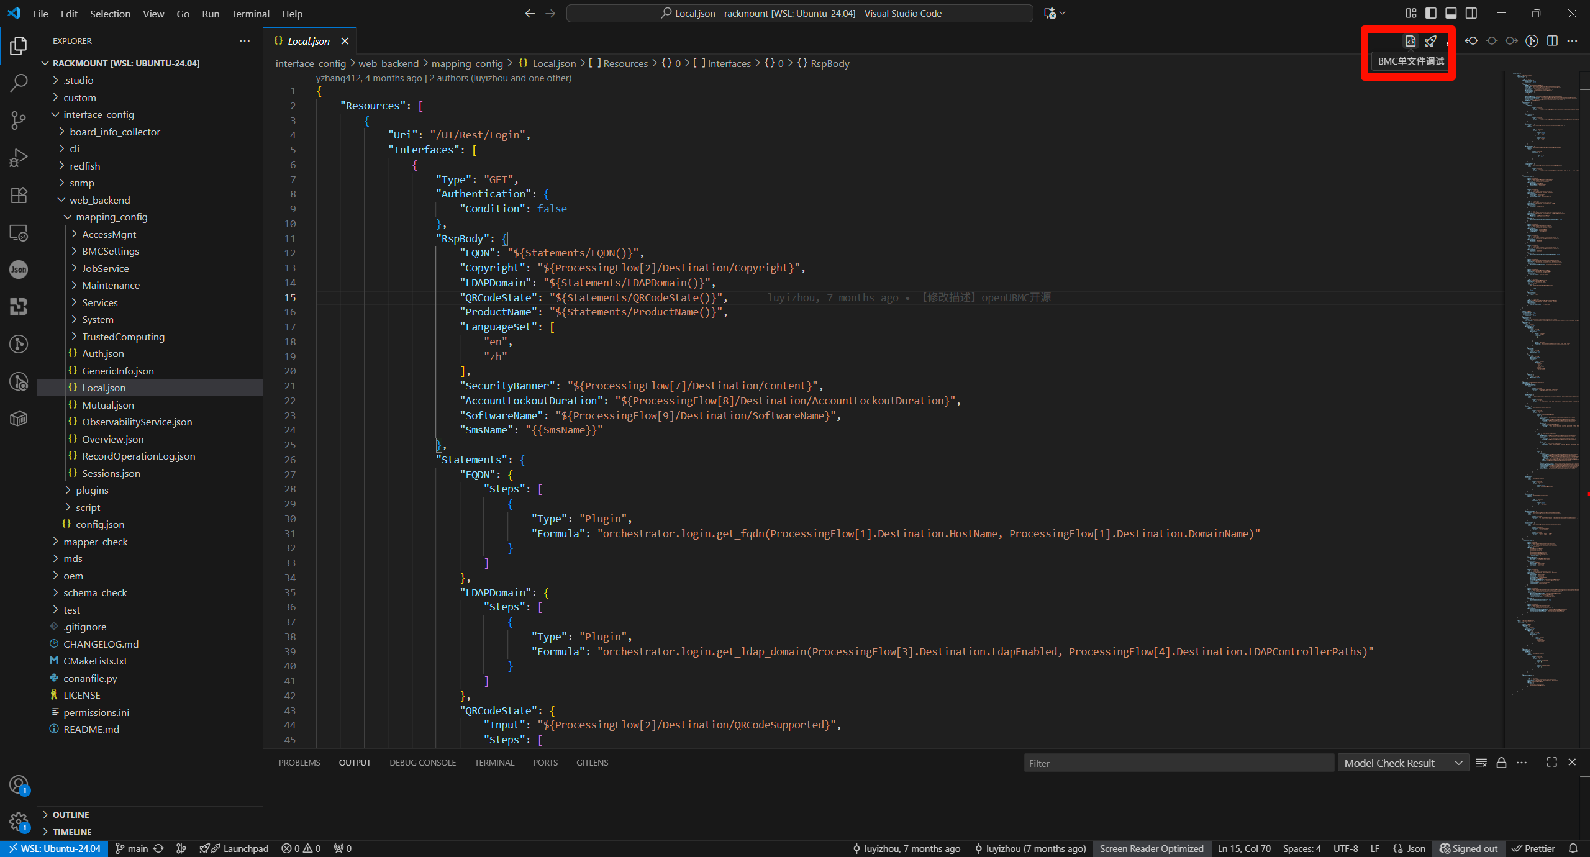
Task: Toggle output panel scroll lock
Action: (x=1501, y=763)
